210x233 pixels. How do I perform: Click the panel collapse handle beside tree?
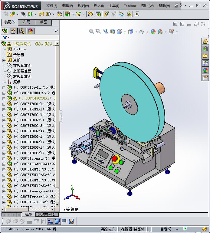click(x=61, y=116)
